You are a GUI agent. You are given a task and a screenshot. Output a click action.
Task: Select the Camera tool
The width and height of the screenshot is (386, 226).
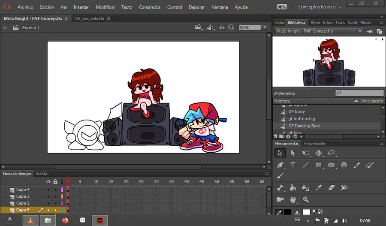280,199
